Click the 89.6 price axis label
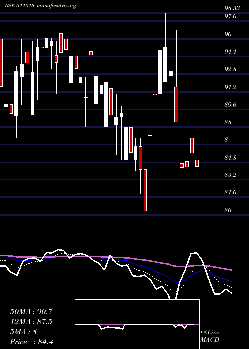Image resolution: width=249 pixels, height=349 pixels. coord(230,105)
